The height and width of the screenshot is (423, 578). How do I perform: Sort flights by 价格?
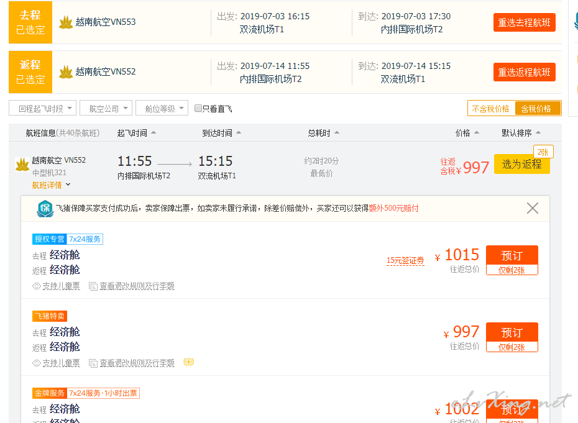click(x=467, y=133)
